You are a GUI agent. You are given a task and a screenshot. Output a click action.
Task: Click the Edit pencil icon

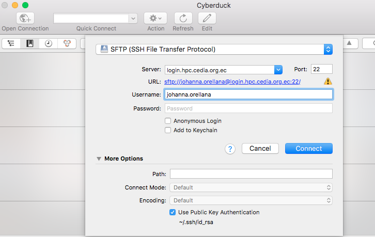207,19
